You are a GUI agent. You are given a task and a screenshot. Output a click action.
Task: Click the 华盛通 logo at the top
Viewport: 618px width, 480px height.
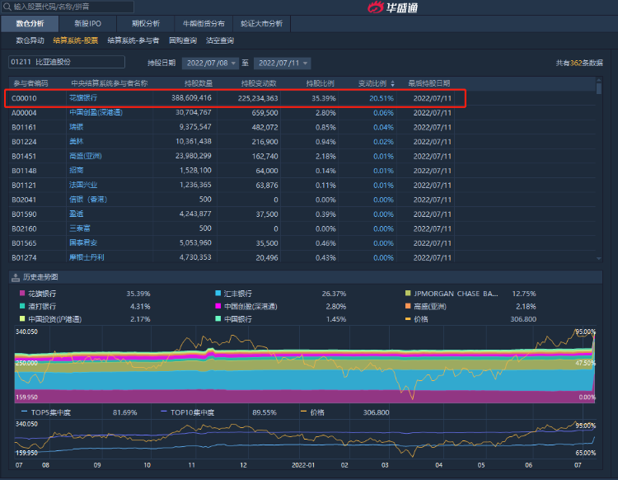pos(394,8)
